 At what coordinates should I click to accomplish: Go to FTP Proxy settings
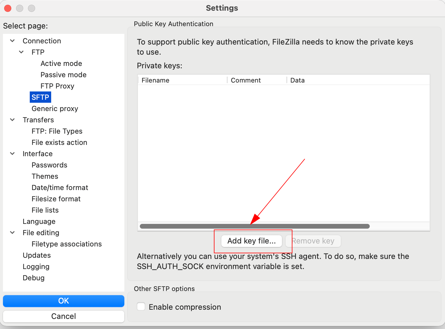click(57, 86)
